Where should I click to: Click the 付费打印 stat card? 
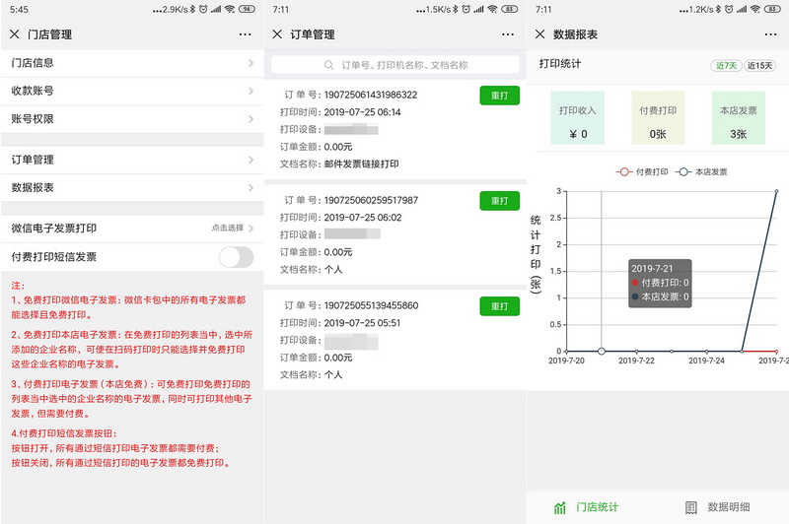tap(658, 118)
